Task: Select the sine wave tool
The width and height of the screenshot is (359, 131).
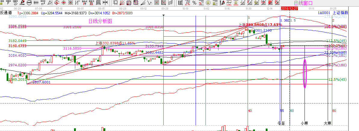Action: 229,3
